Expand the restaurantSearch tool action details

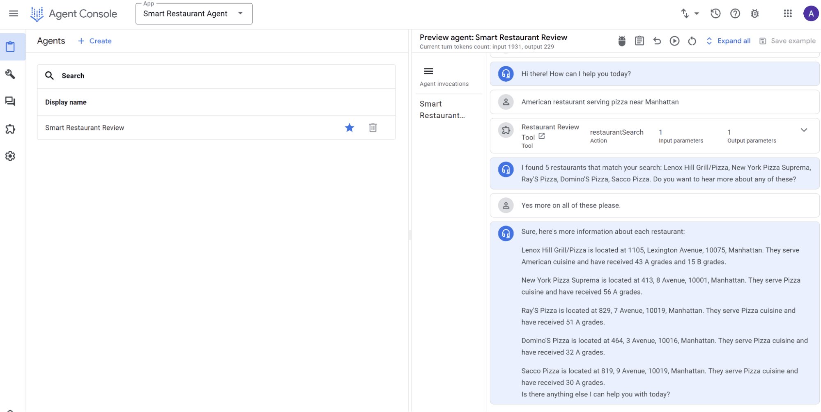pyautogui.click(x=804, y=130)
